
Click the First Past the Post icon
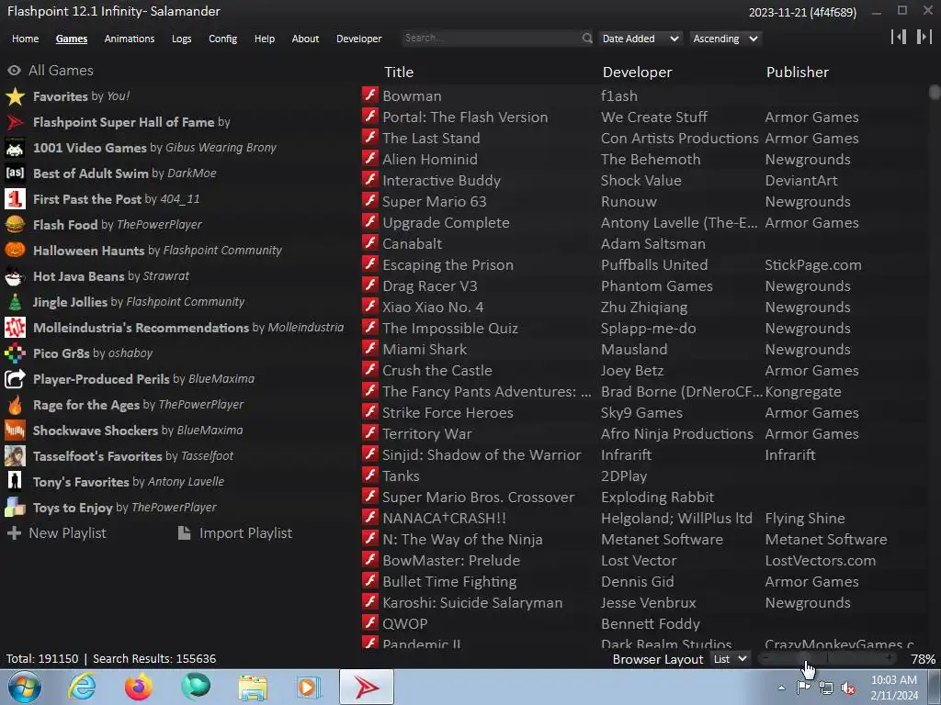15,199
